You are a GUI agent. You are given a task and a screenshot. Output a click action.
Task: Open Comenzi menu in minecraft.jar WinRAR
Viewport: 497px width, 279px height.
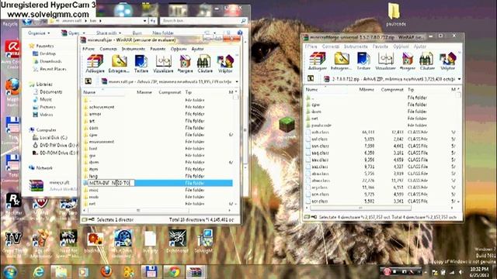tap(109, 49)
